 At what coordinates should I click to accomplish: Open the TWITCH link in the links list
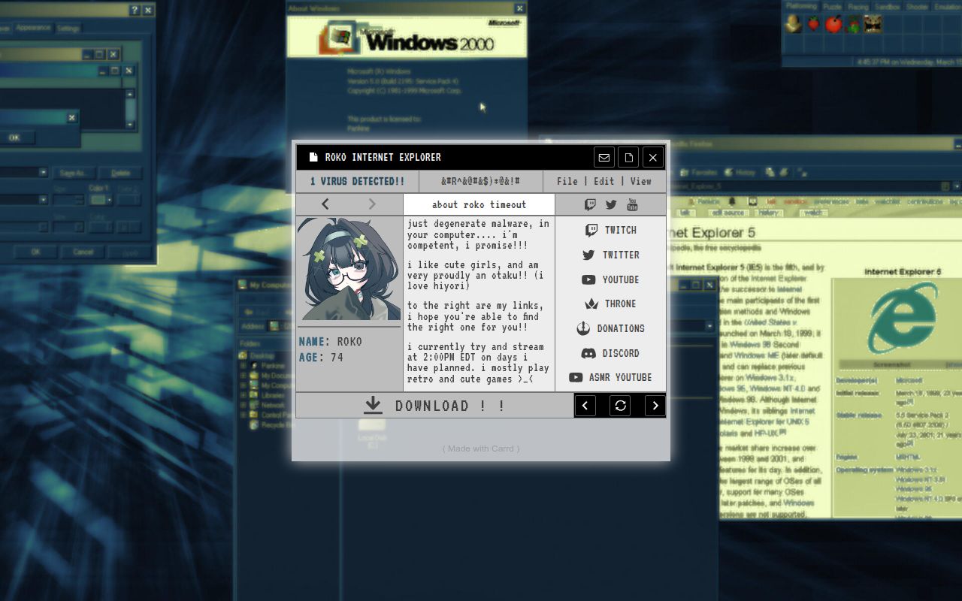click(611, 230)
